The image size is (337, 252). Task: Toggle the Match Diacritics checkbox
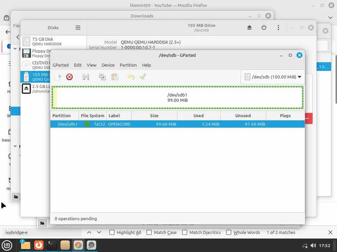184,232
